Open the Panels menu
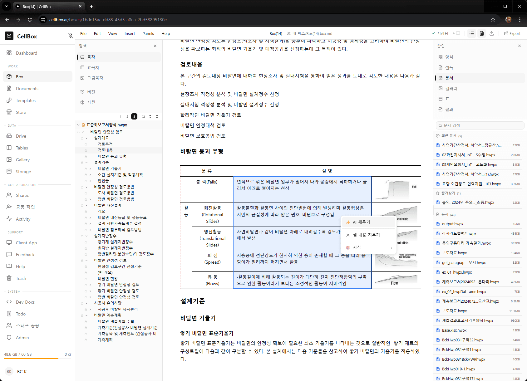527x381 pixels. pyautogui.click(x=148, y=33)
